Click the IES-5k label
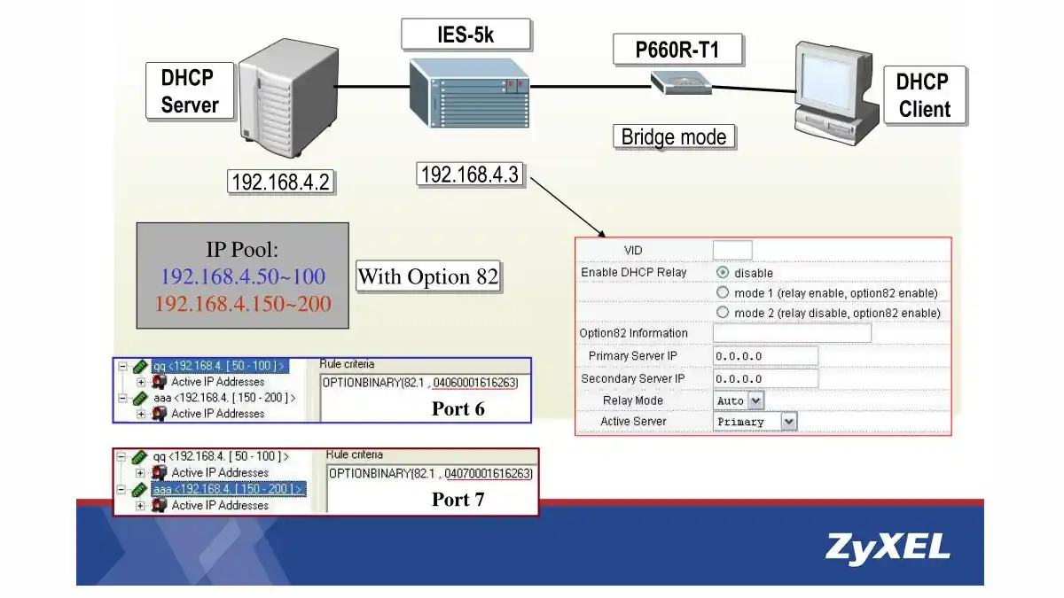The image size is (1064, 598). pyautogui.click(x=465, y=35)
